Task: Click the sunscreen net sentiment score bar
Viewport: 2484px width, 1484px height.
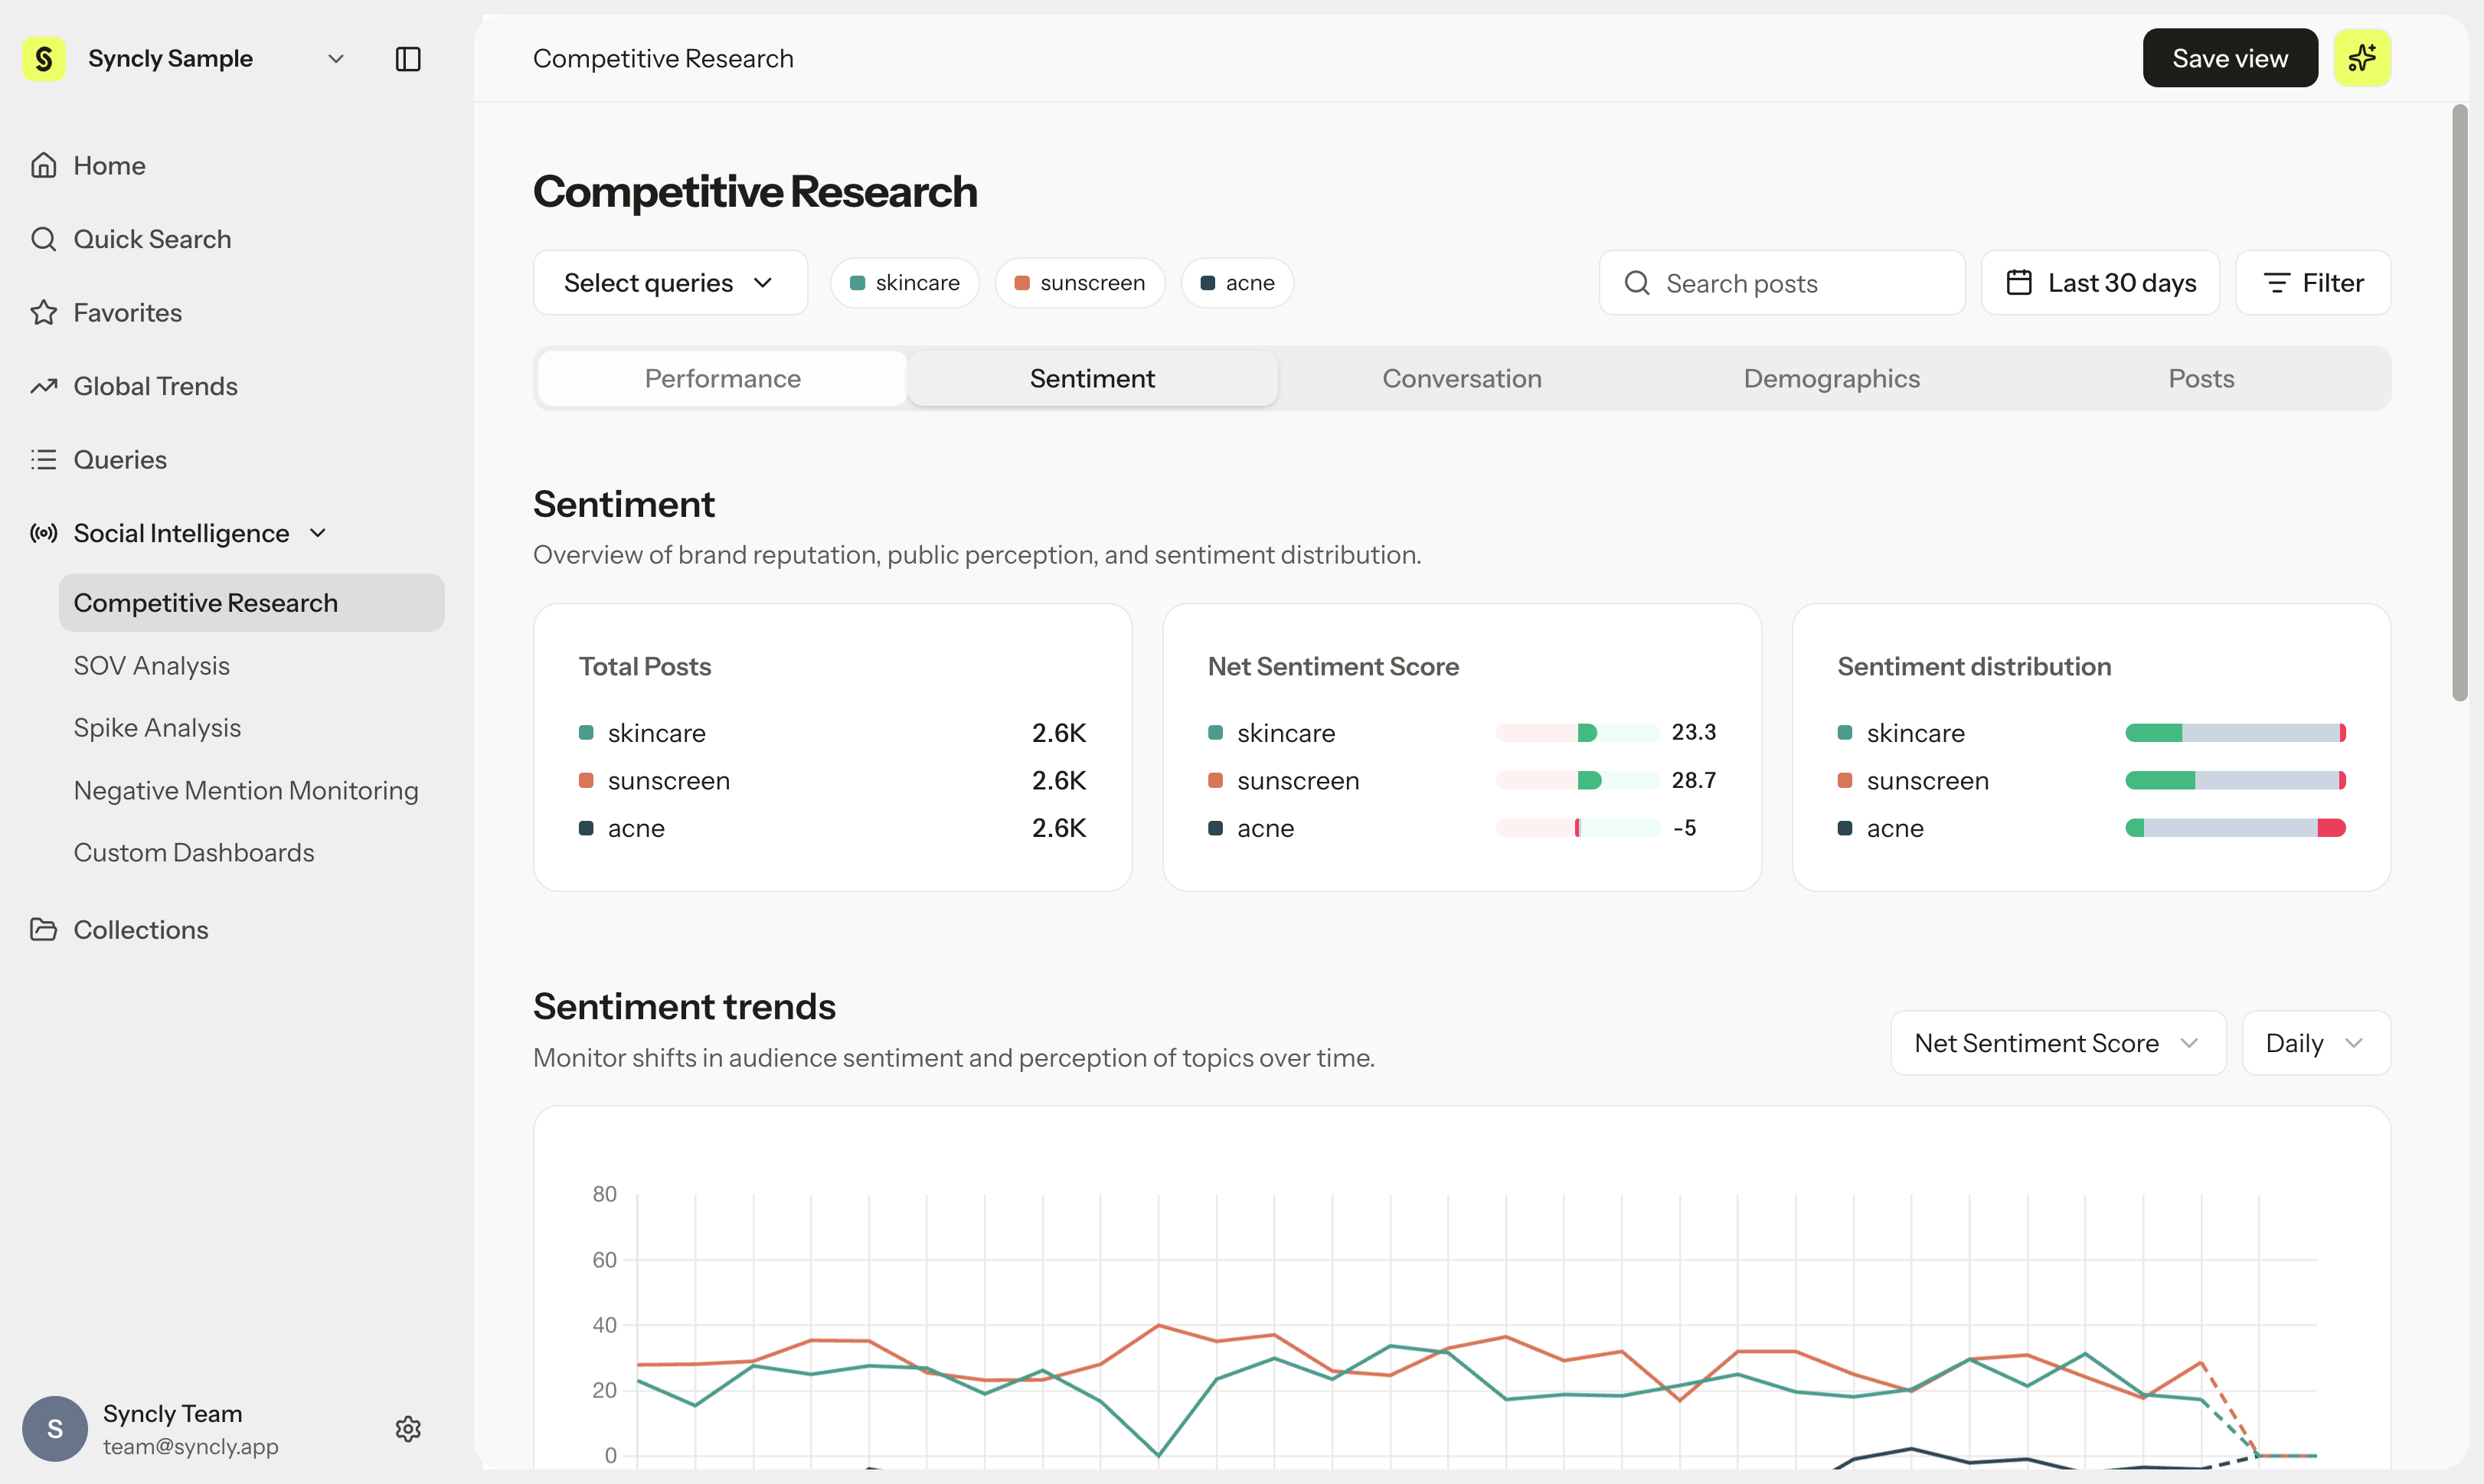Action: pyautogui.click(x=1577, y=780)
